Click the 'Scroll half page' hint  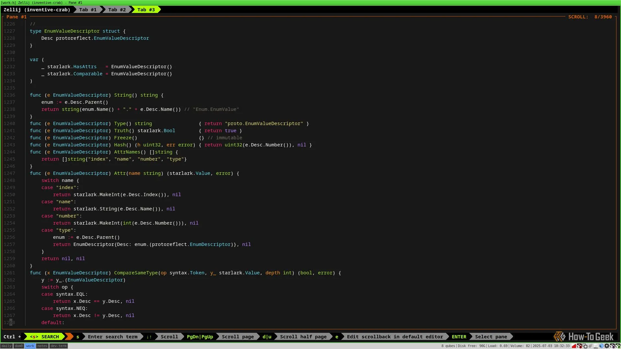(x=303, y=336)
